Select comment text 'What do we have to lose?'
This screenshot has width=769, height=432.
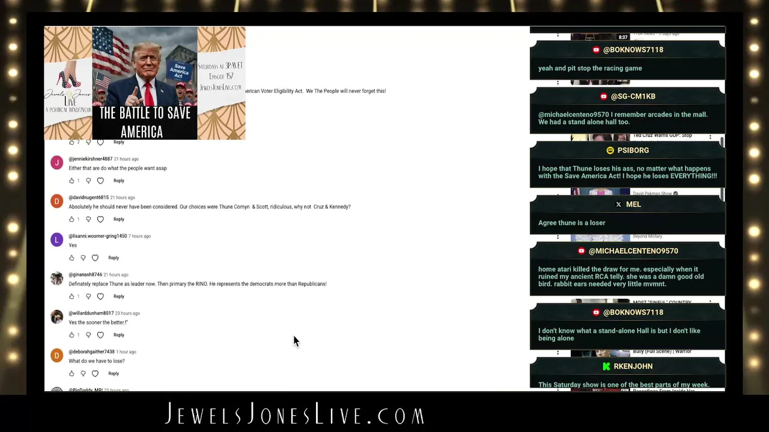[x=97, y=361]
